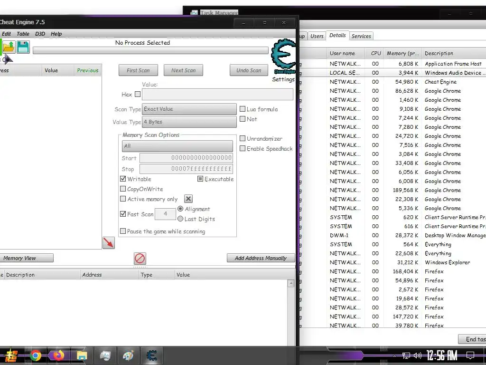Click the Start address field
The image size is (486, 365).
coord(186,158)
